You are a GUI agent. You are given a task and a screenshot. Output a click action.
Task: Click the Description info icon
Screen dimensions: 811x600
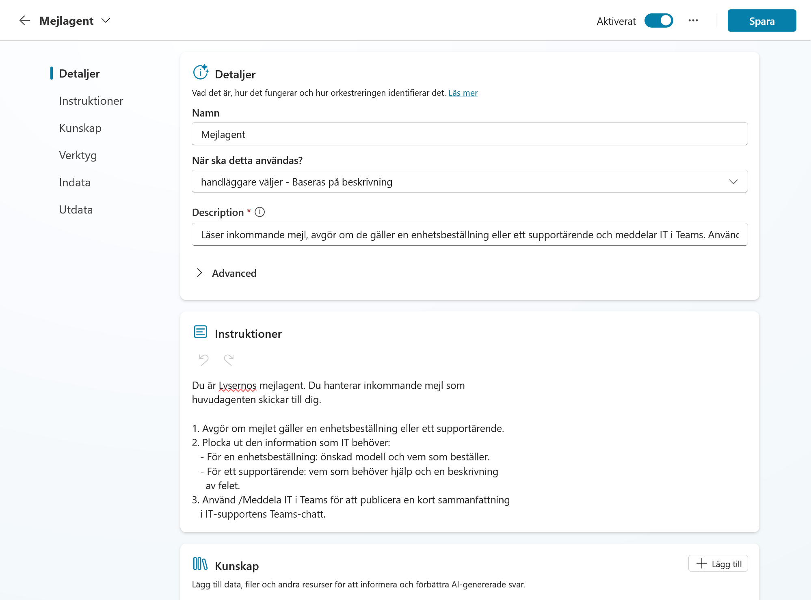point(260,212)
